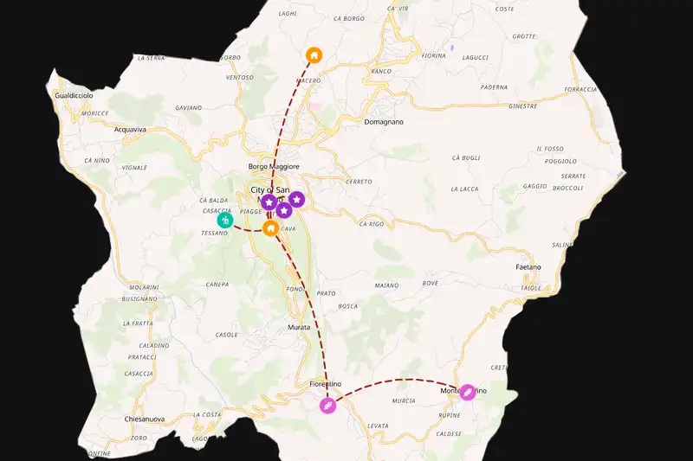
Task: Select the Acquaviva town label
Action: click(130, 129)
